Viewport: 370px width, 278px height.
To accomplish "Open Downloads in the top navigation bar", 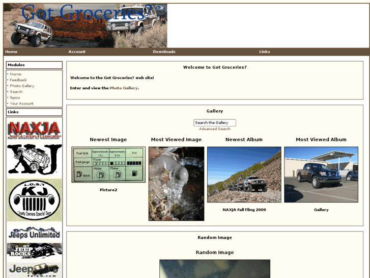I will pos(164,52).
